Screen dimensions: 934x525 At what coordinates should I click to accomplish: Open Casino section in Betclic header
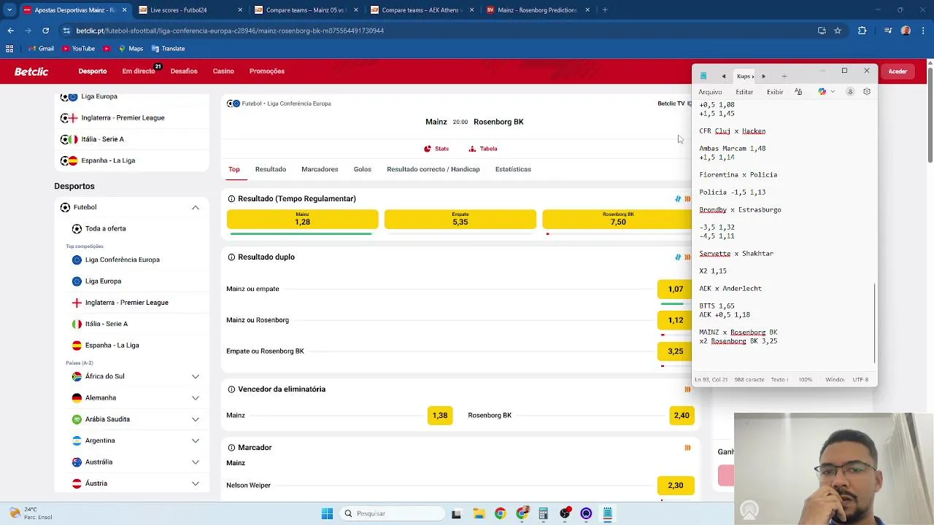click(x=223, y=71)
